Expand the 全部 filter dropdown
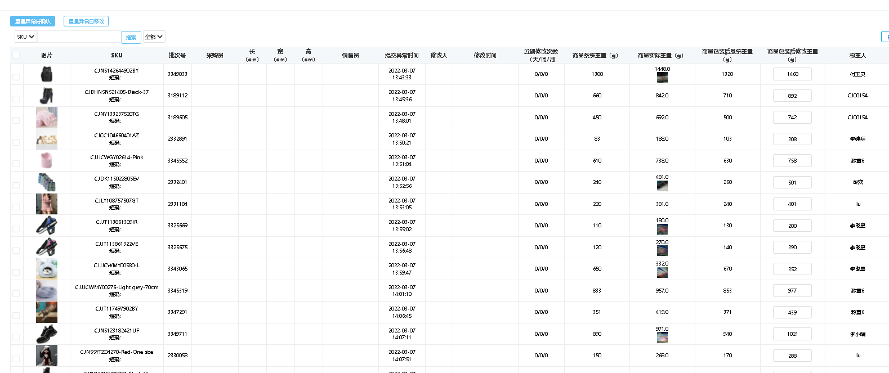This screenshot has width=889, height=373. pyautogui.click(x=154, y=37)
